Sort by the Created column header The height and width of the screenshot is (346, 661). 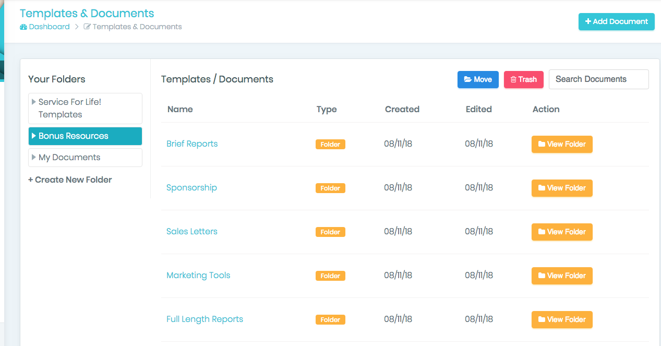point(402,110)
